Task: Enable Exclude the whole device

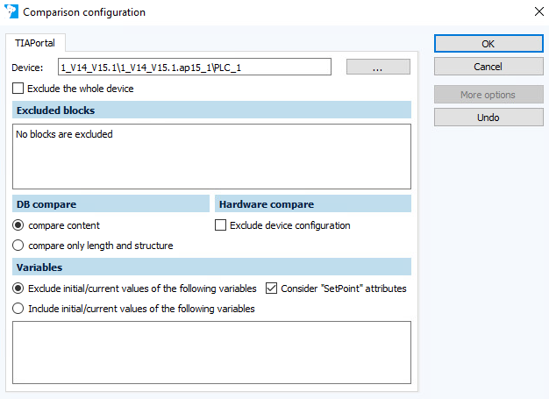Action: pyautogui.click(x=18, y=89)
